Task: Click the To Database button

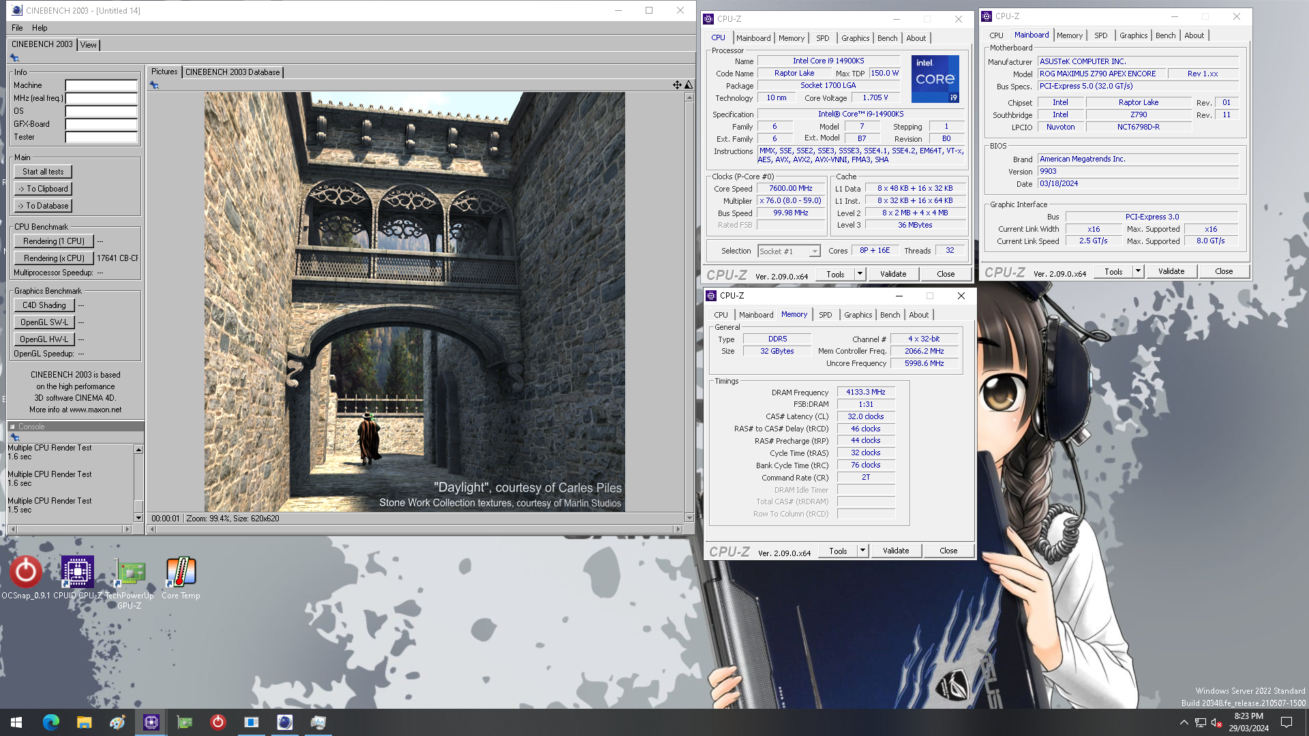Action: [43, 206]
